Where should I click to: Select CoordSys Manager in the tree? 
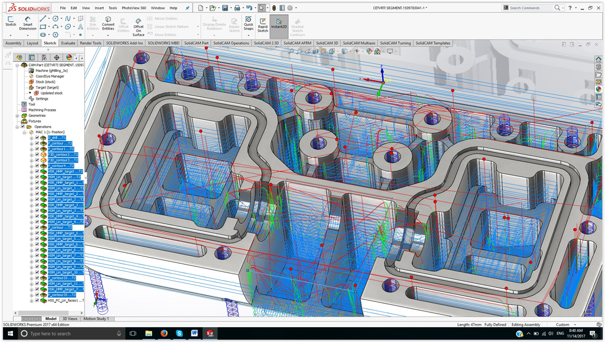click(x=50, y=76)
